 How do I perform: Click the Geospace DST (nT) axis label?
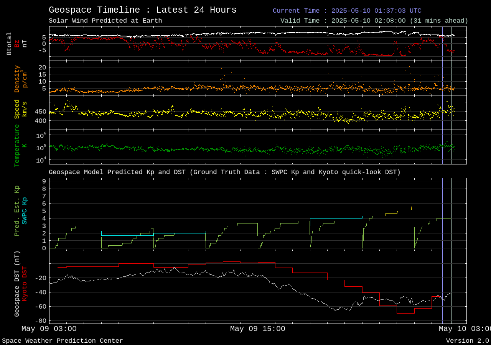[x=17, y=284]
